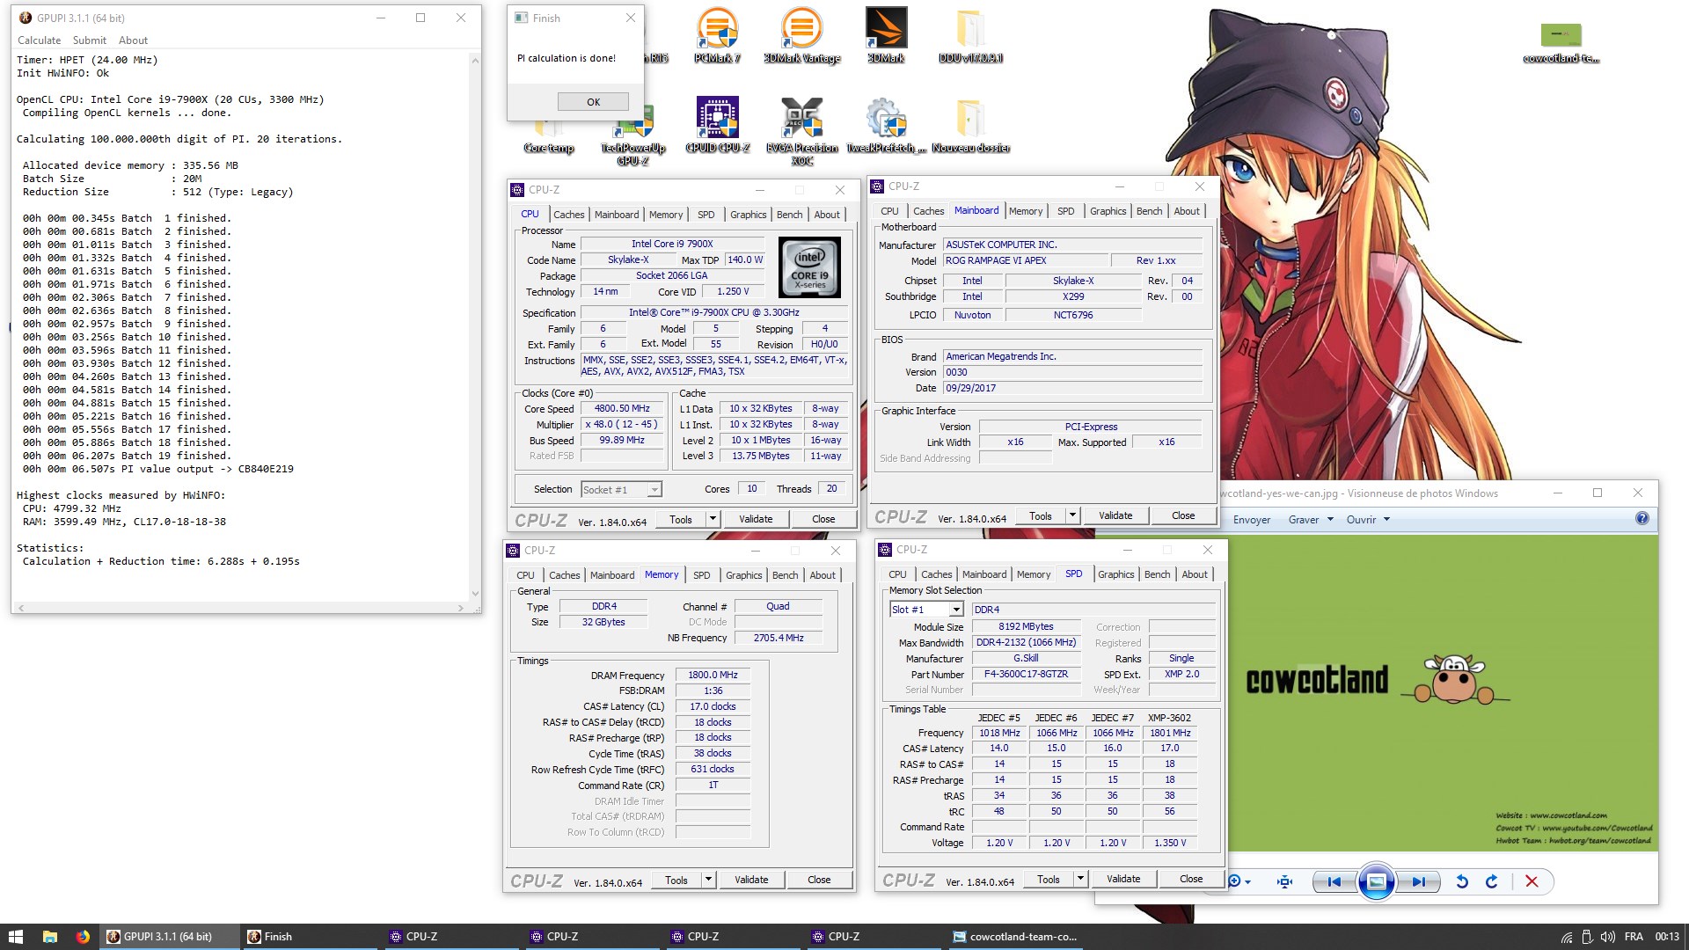Image resolution: width=1689 pixels, height=950 pixels.
Task: Open PCMark 7 desktop shortcut
Action: [717, 35]
